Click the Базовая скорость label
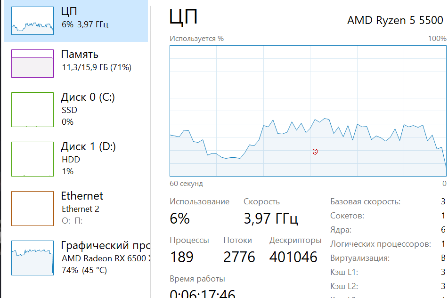448x298 pixels. (x=365, y=201)
